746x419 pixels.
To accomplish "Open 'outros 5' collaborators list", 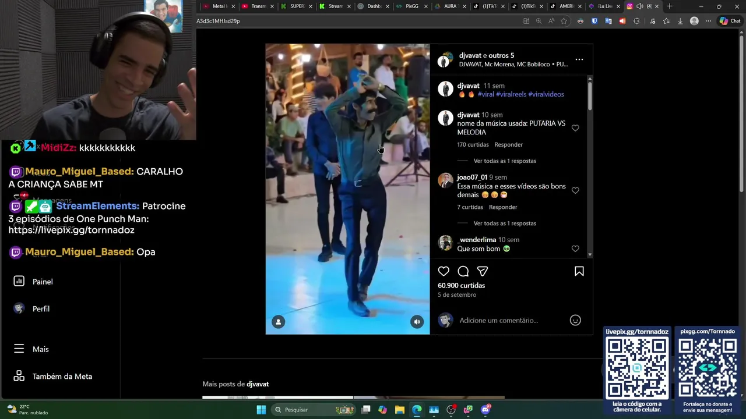I will coord(502,55).
